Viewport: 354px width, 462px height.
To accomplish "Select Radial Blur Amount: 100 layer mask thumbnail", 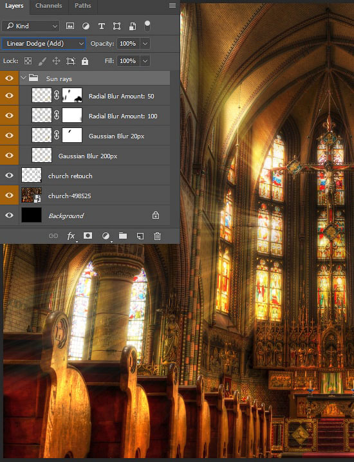I will click(72, 115).
